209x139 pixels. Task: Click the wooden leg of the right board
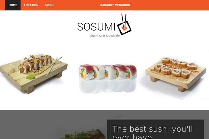click(x=182, y=89)
